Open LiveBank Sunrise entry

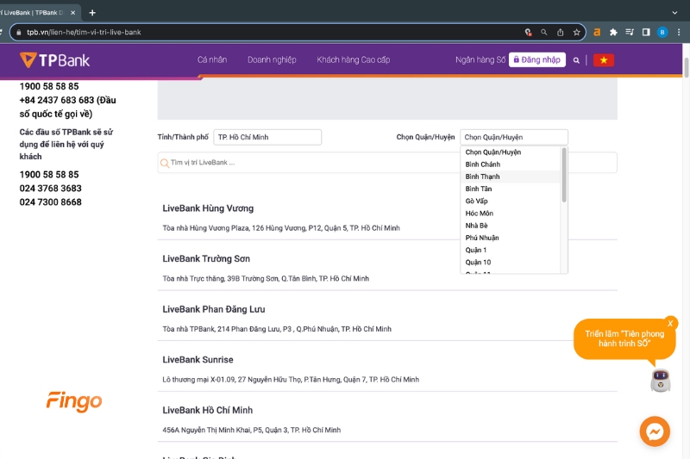point(198,360)
